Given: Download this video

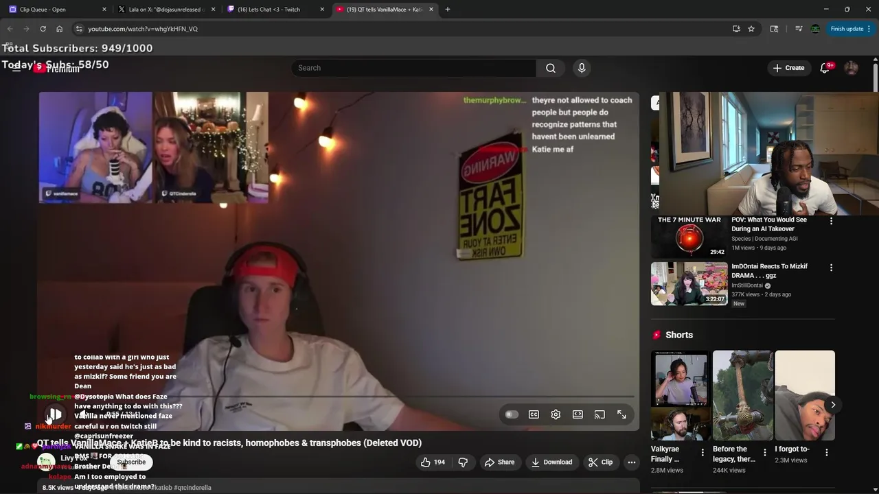Looking at the screenshot, I should (x=551, y=462).
